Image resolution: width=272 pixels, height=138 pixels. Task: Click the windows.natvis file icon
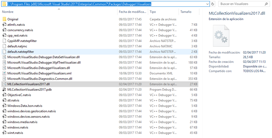(4, 127)
